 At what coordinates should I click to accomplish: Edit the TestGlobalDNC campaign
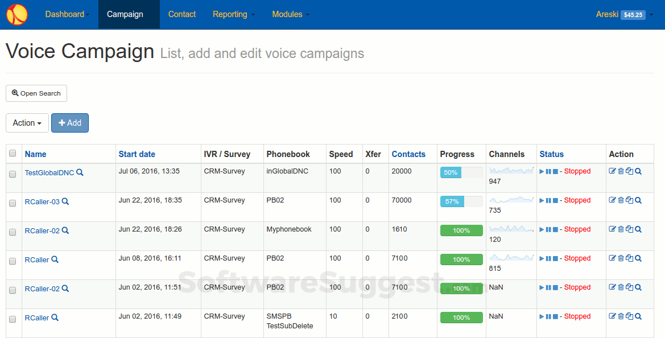point(613,171)
